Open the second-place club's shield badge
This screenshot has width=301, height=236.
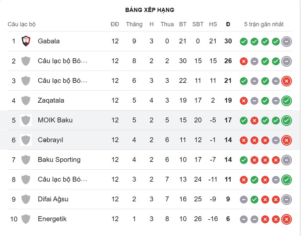[25, 61]
